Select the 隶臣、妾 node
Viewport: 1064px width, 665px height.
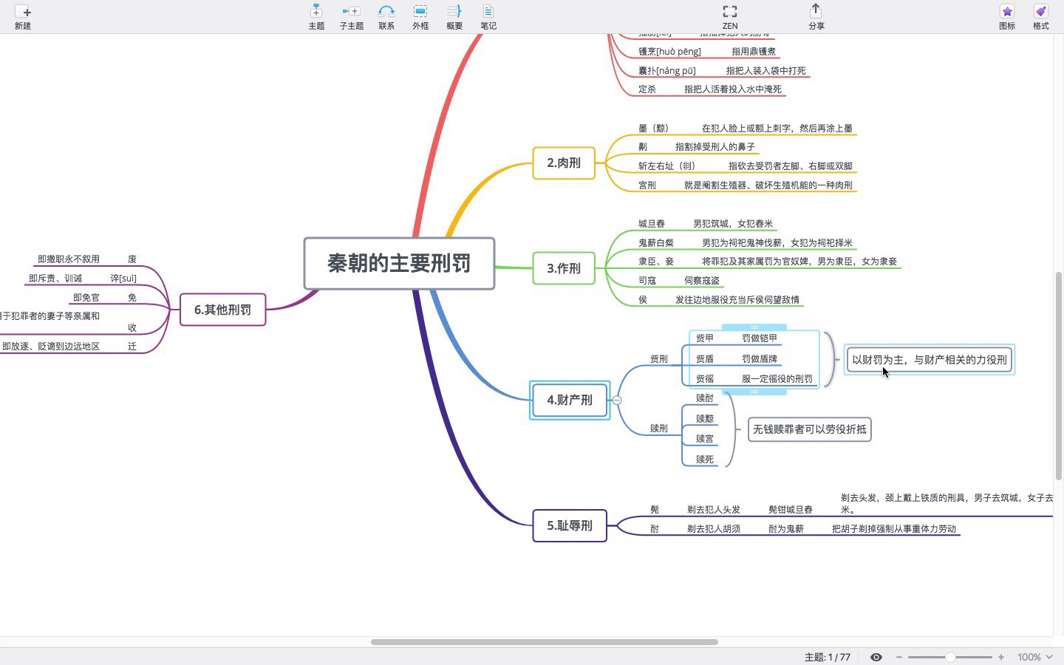pyautogui.click(x=656, y=262)
